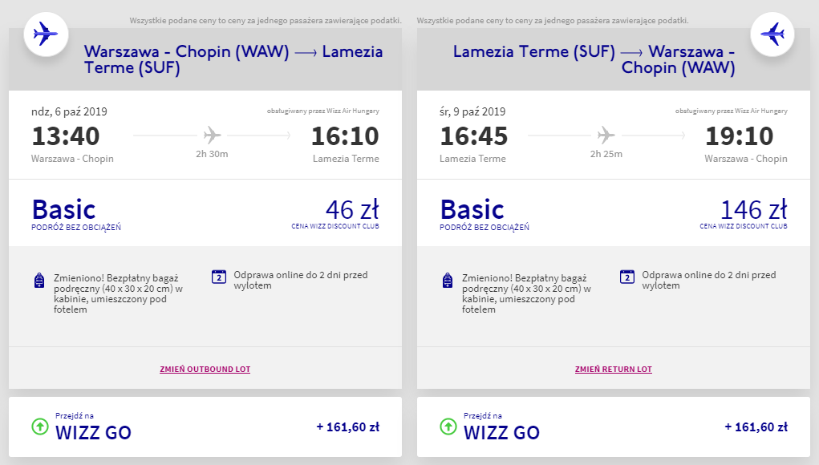Click the return +161,60 zł upgrade price
The width and height of the screenshot is (819, 465).
[756, 427]
